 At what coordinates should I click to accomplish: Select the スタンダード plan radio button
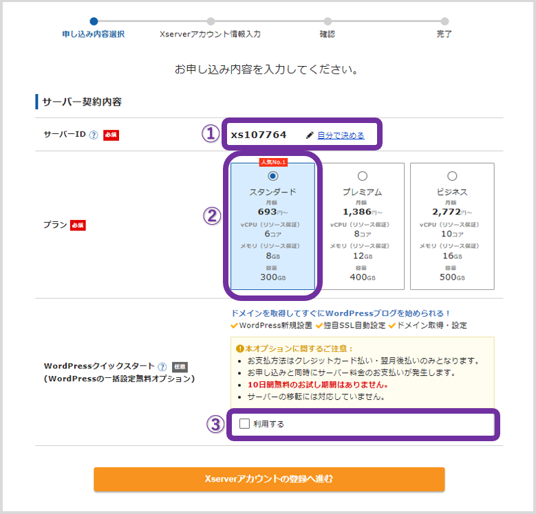(272, 176)
